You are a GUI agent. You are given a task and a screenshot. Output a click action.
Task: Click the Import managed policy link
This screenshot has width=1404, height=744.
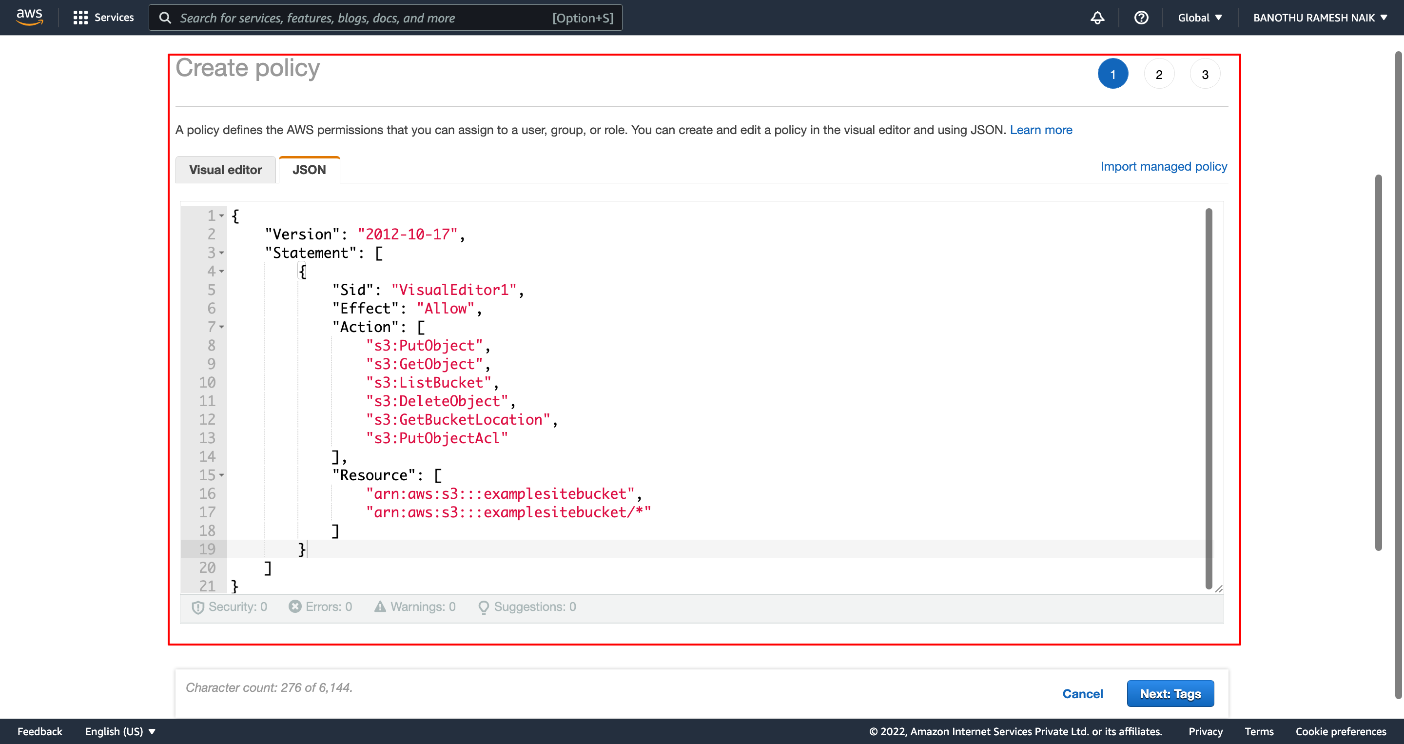pyautogui.click(x=1163, y=166)
